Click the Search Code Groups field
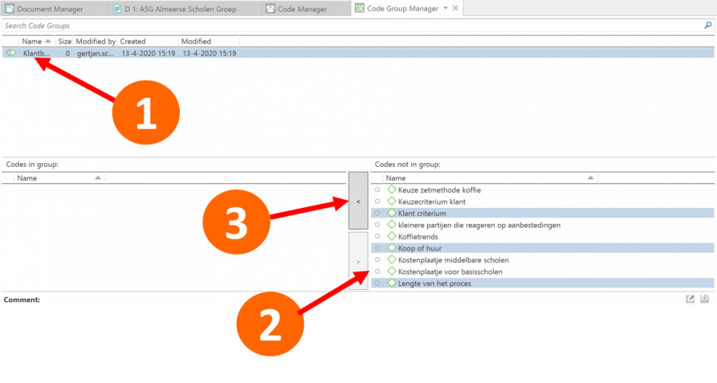 pyautogui.click(x=350, y=26)
